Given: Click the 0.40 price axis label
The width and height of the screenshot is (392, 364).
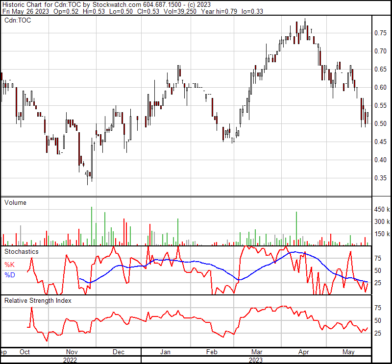Looking at the screenshot, I should tap(380, 160).
